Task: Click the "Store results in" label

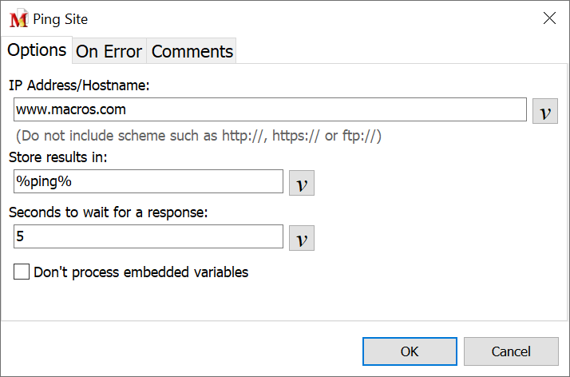Action: coord(57,157)
